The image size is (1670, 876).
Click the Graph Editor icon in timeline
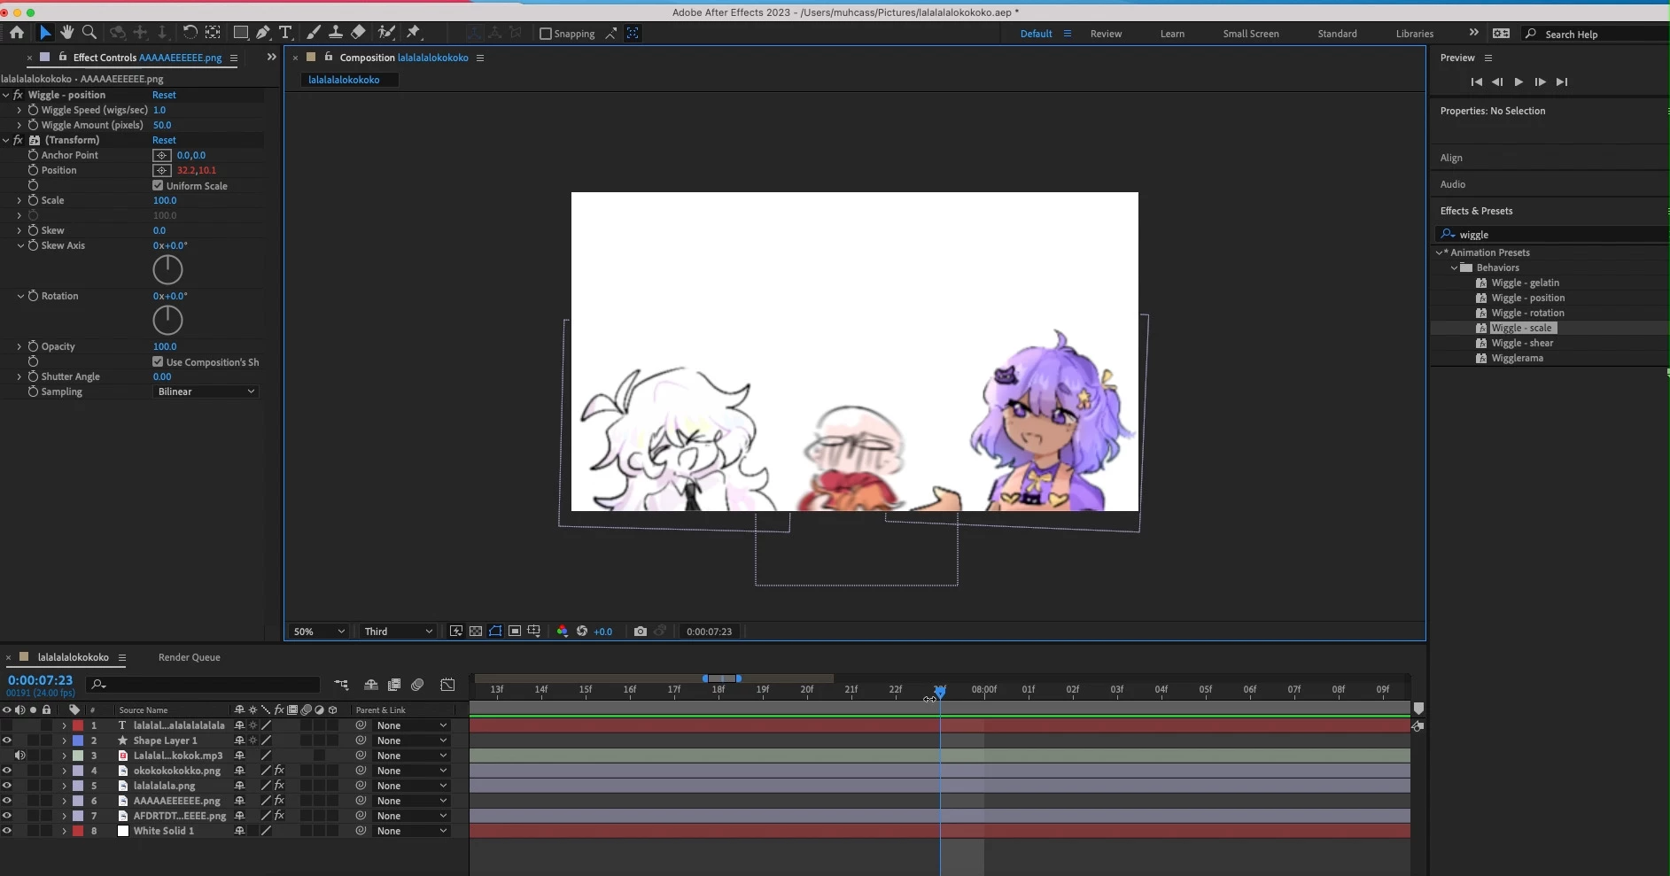pyautogui.click(x=447, y=685)
